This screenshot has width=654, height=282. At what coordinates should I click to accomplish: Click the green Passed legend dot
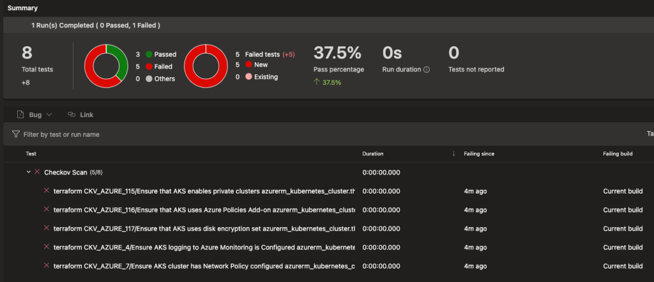coord(149,55)
